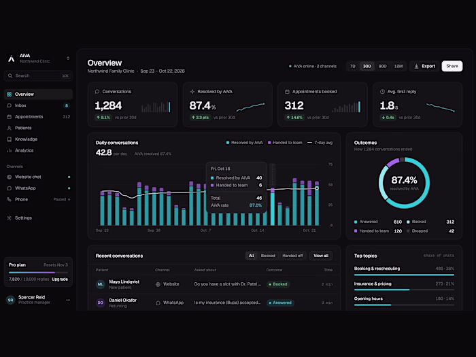Click the Patients person icon
Image resolution: width=476 pixels, height=357 pixels.
click(x=9, y=128)
